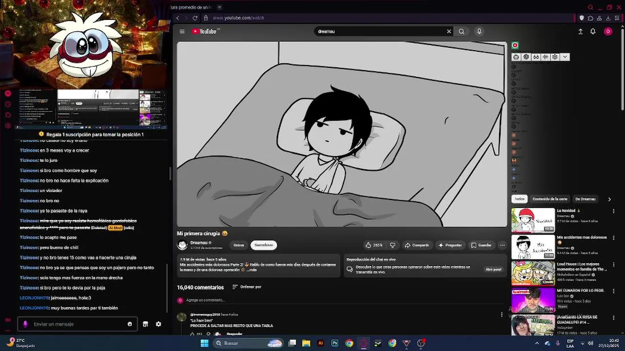Open options for ME FUNARON video

(614, 291)
